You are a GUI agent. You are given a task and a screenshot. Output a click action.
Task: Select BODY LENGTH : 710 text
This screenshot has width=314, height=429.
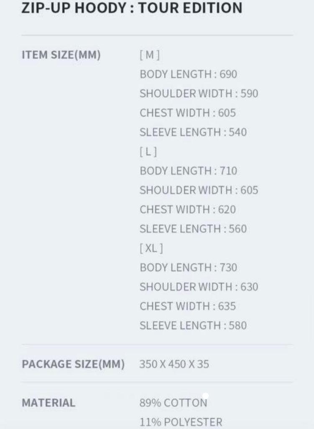coord(188,171)
